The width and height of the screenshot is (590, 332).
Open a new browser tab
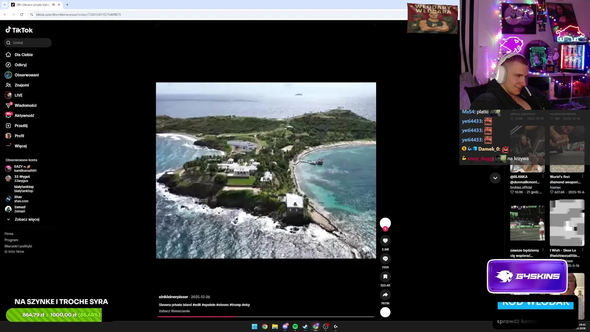pyautogui.click(x=67, y=5)
